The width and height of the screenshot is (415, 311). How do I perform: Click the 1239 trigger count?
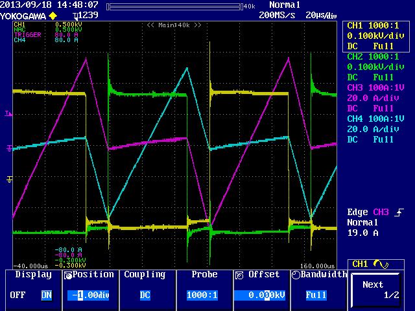(x=88, y=15)
